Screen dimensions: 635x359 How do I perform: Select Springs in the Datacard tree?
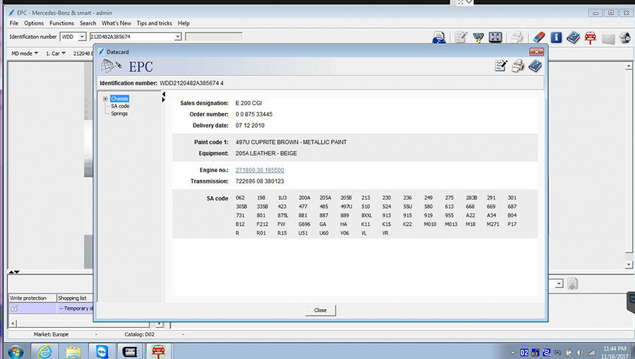[x=119, y=114]
